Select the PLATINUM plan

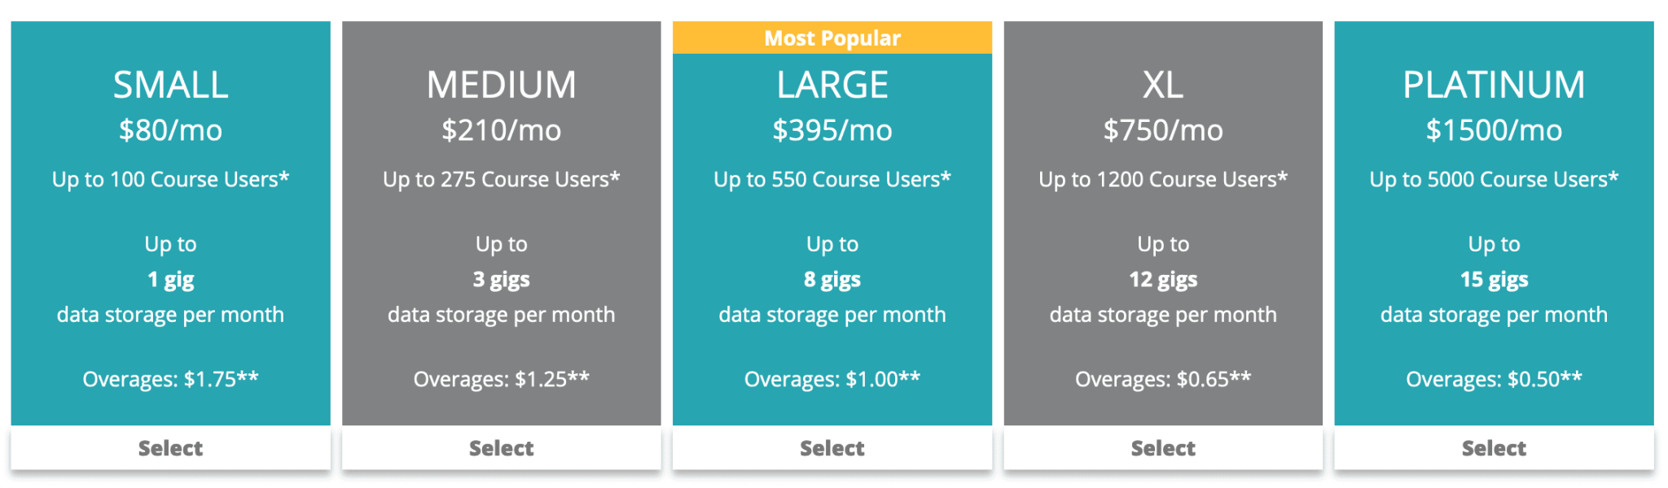pos(1493,447)
